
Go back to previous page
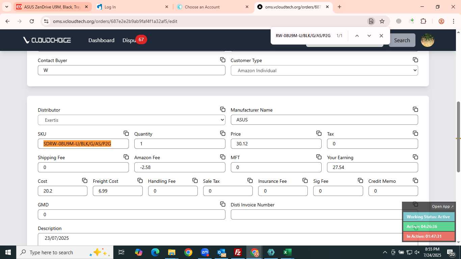pos(7,21)
